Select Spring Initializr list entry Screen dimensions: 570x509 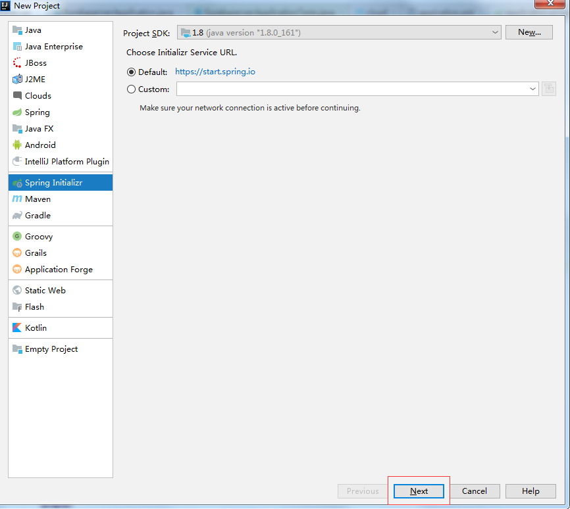(61, 183)
